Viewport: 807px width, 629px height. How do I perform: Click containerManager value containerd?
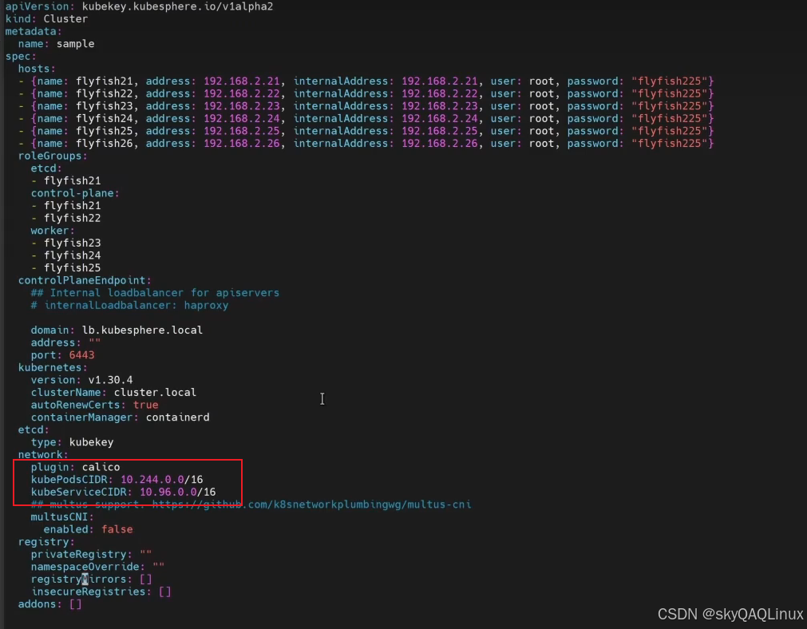(x=177, y=417)
